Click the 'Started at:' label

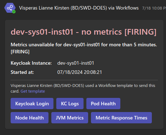22,72
